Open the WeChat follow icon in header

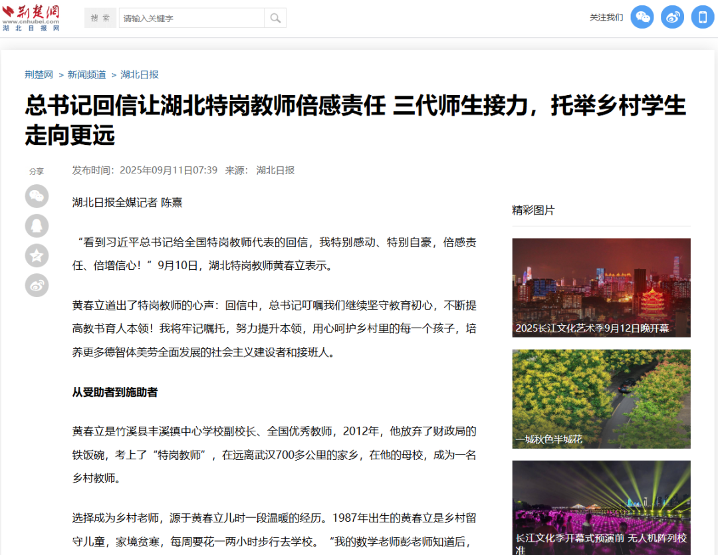642,17
